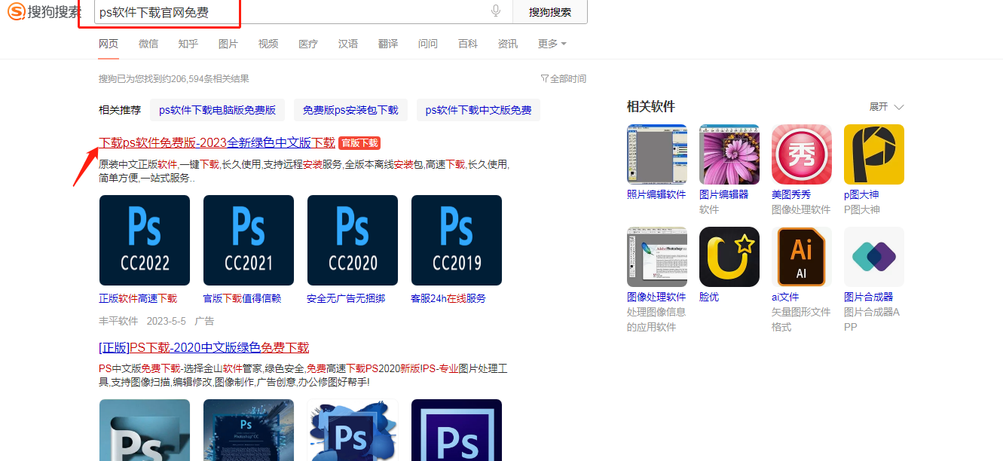Click the 脸优 text link
The width and height of the screenshot is (1003, 461).
709,297
